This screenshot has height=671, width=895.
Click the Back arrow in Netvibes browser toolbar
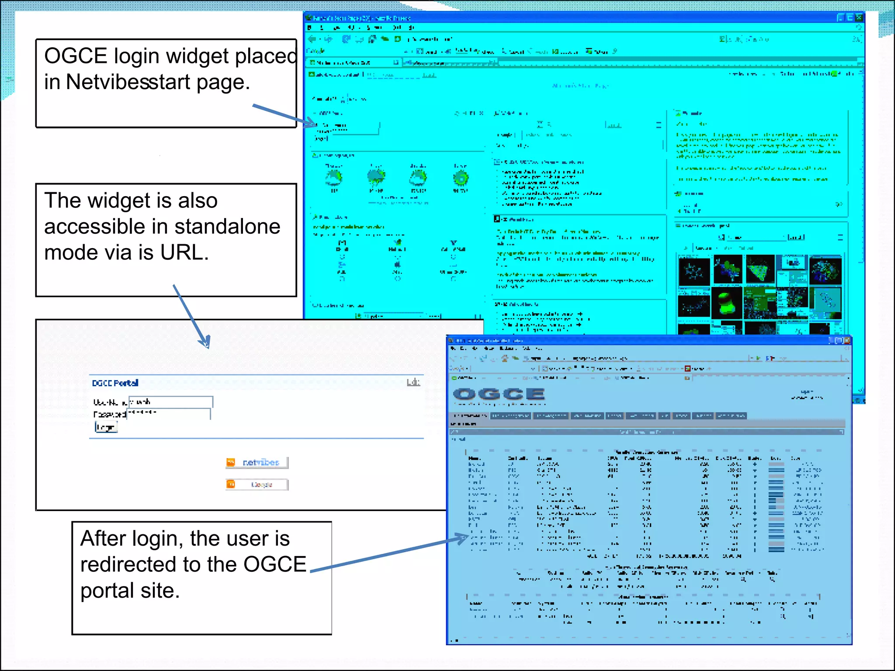[312, 39]
